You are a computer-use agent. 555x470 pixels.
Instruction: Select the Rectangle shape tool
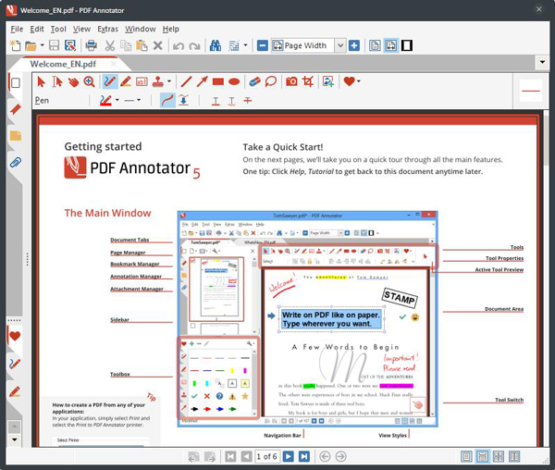tap(218, 81)
